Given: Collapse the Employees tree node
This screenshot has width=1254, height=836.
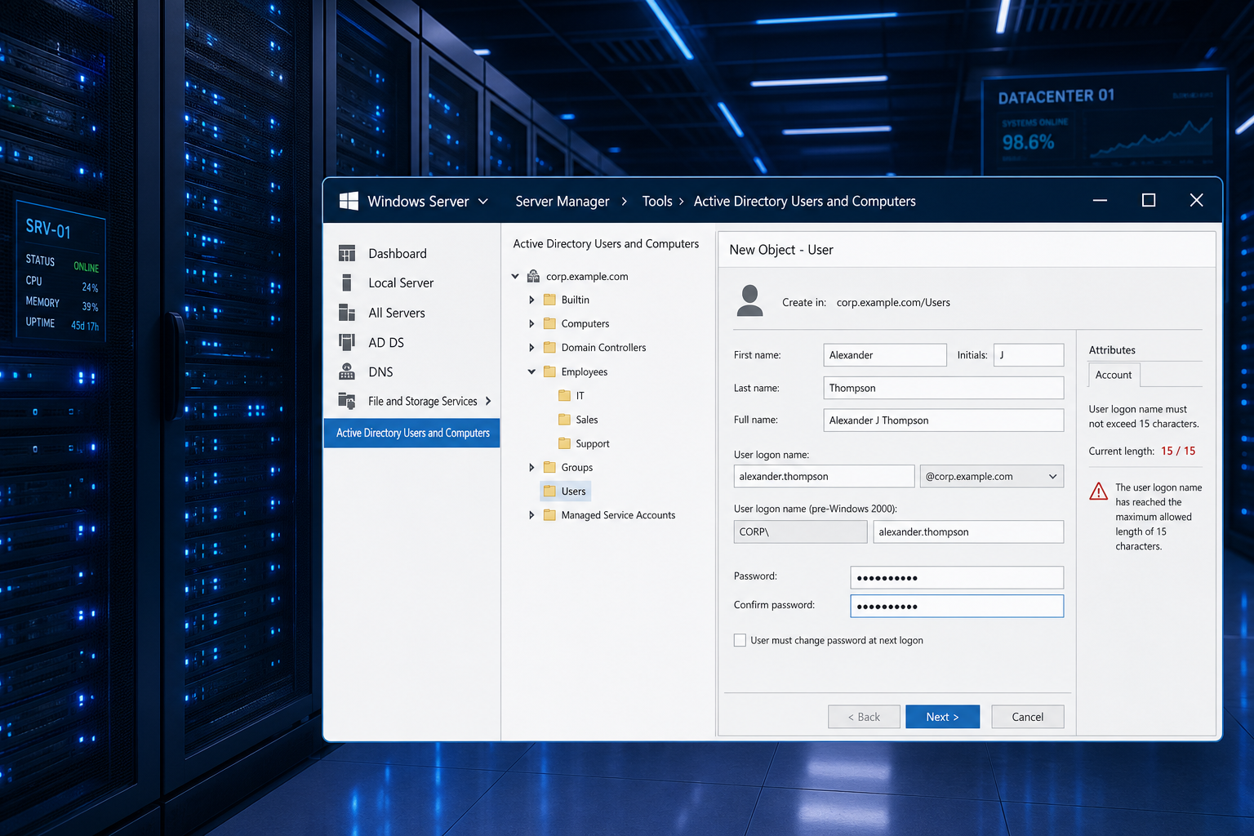Looking at the screenshot, I should click(531, 371).
